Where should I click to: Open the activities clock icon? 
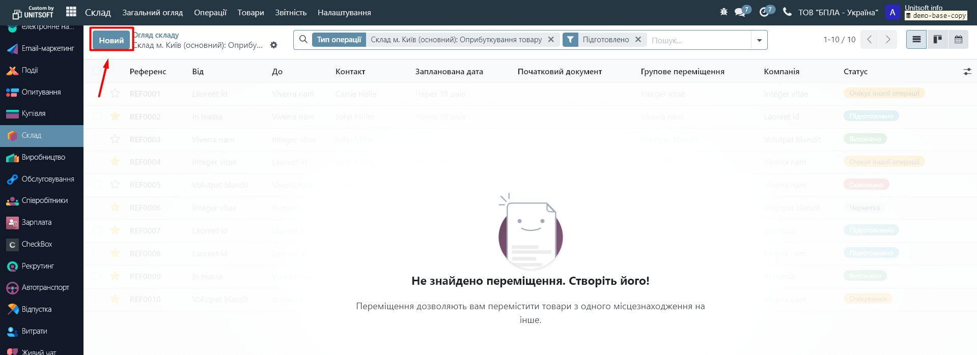[764, 12]
